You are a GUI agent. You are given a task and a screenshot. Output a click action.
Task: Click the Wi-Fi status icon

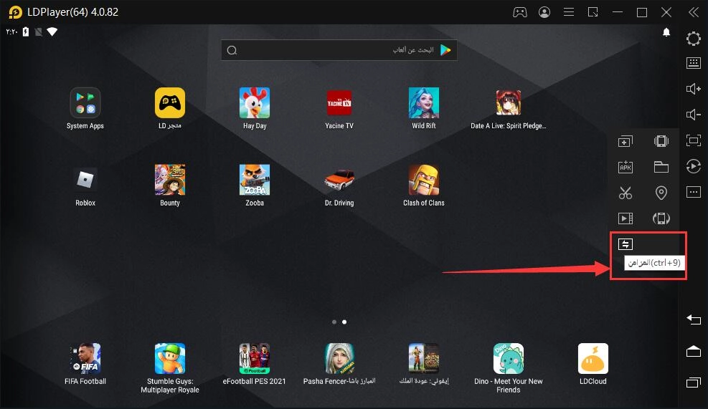[x=52, y=32]
